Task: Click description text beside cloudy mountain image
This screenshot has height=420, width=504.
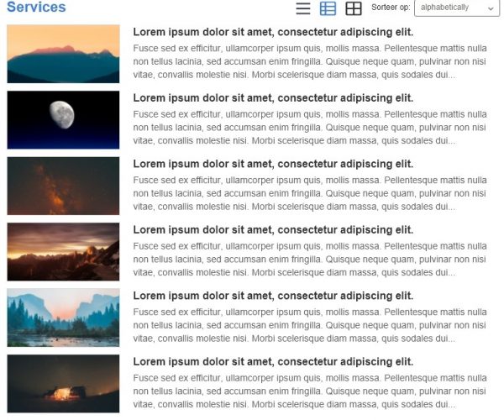Action: 310,260
